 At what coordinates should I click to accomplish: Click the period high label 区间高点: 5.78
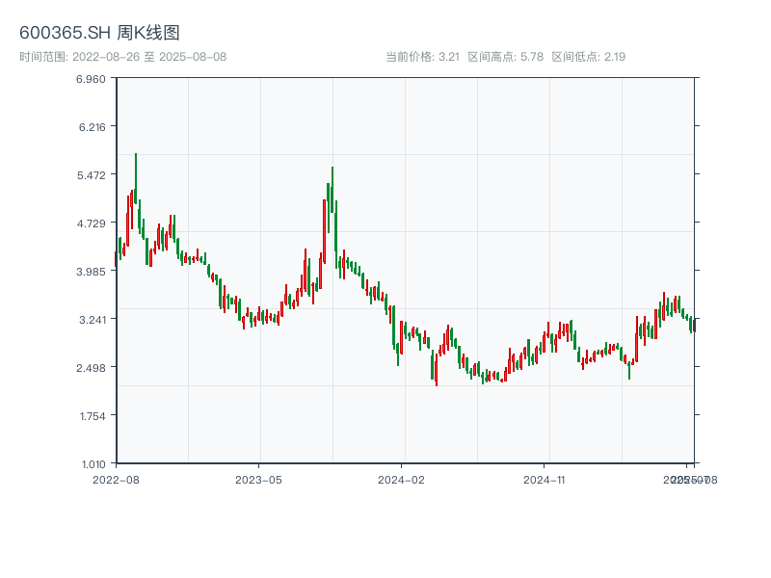505,57
